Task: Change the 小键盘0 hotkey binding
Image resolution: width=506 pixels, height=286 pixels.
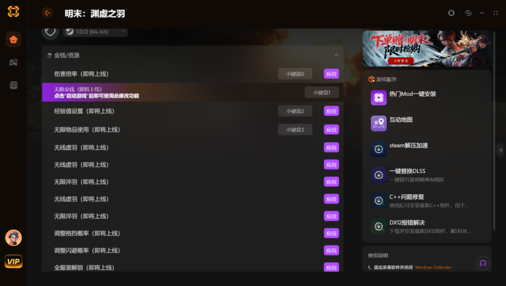Action: click(295, 73)
